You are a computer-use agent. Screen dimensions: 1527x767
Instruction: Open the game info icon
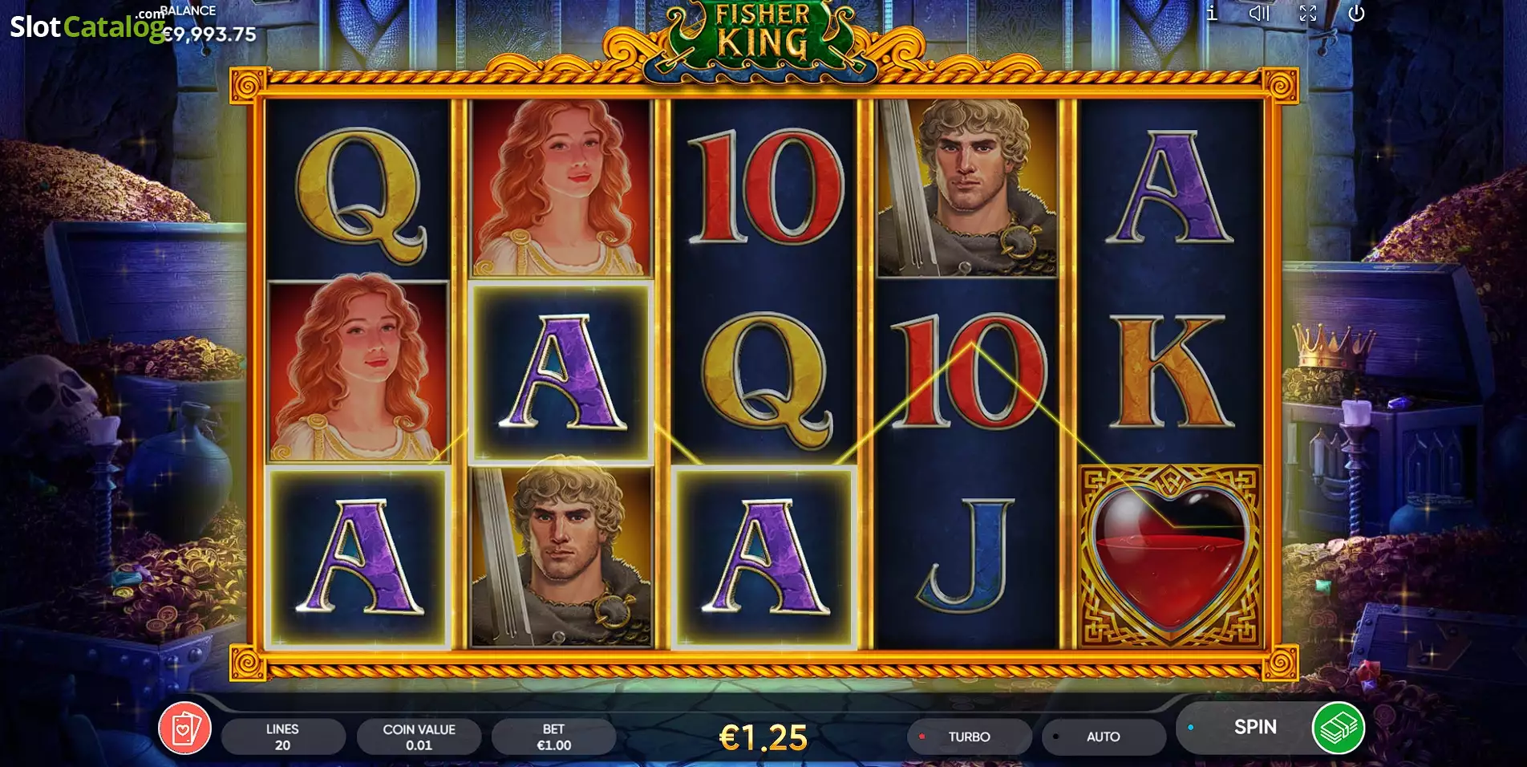click(1212, 13)
